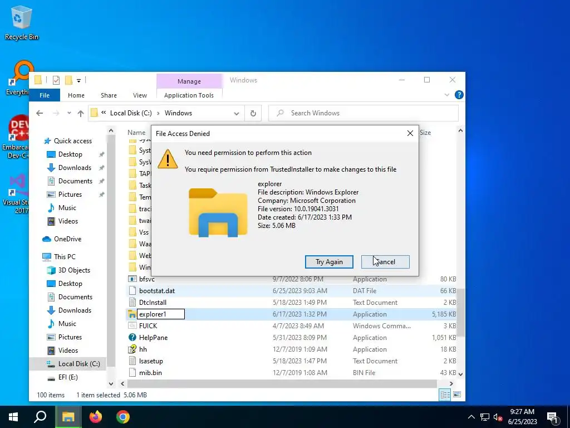Launch Firefox from the taskbar
The width and height of the screenshot is (570, 428).
tap(96, 417)
